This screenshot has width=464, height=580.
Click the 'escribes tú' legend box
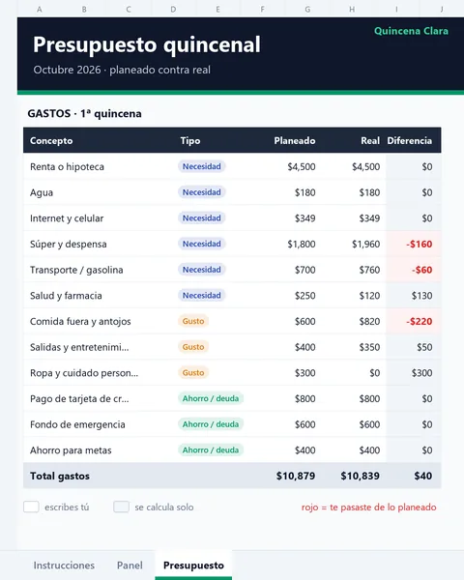click(x=31, y=507)
